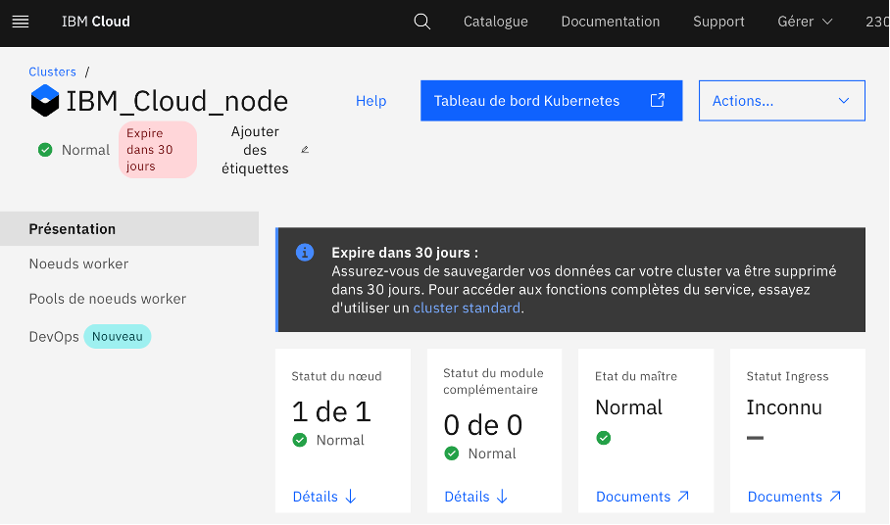Follow the cluster standard link
The width and height of the screenshot is (890, 525).
pyautogui.click(x=467, y=308)
